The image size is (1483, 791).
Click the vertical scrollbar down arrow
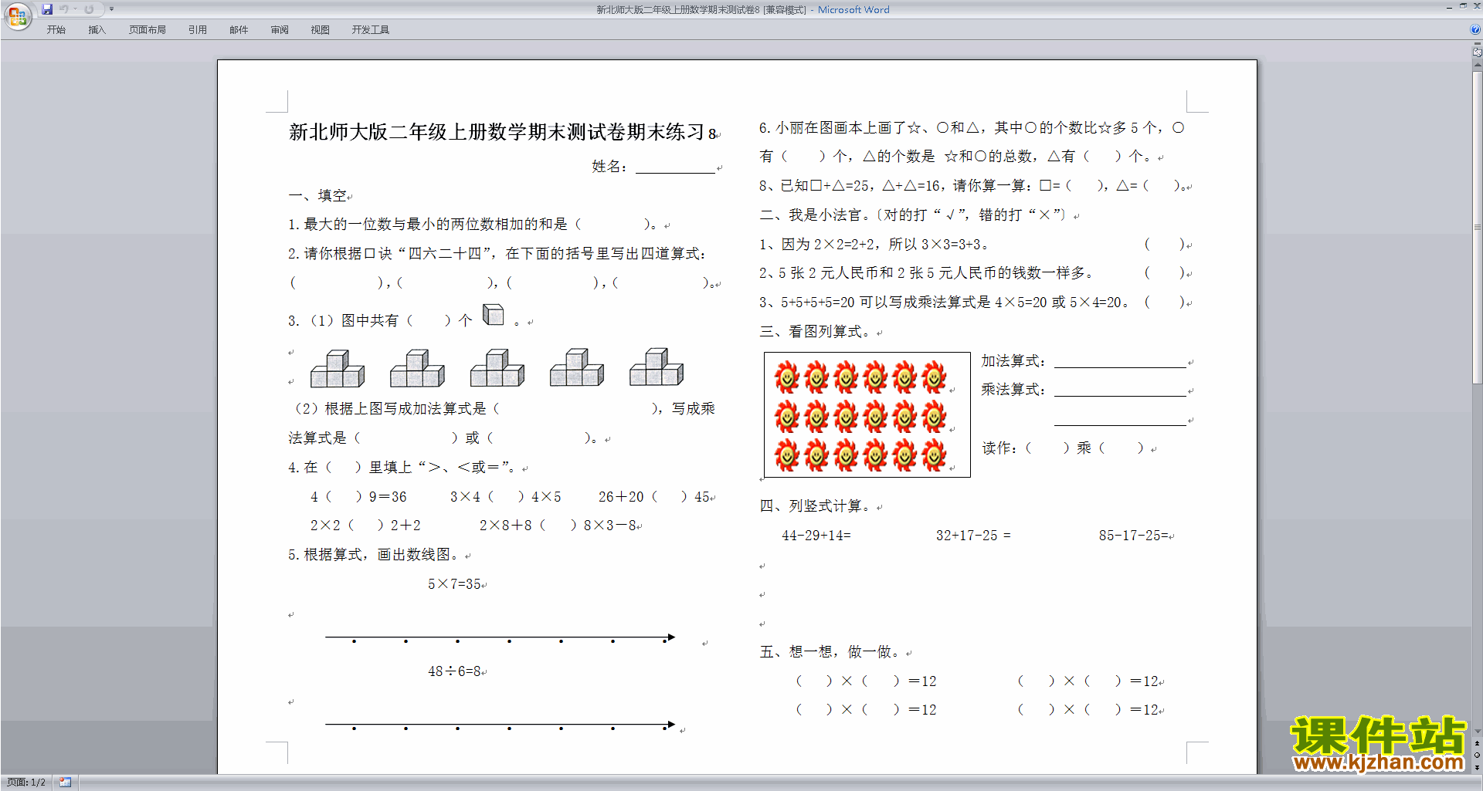click(x=1477, y=731)
